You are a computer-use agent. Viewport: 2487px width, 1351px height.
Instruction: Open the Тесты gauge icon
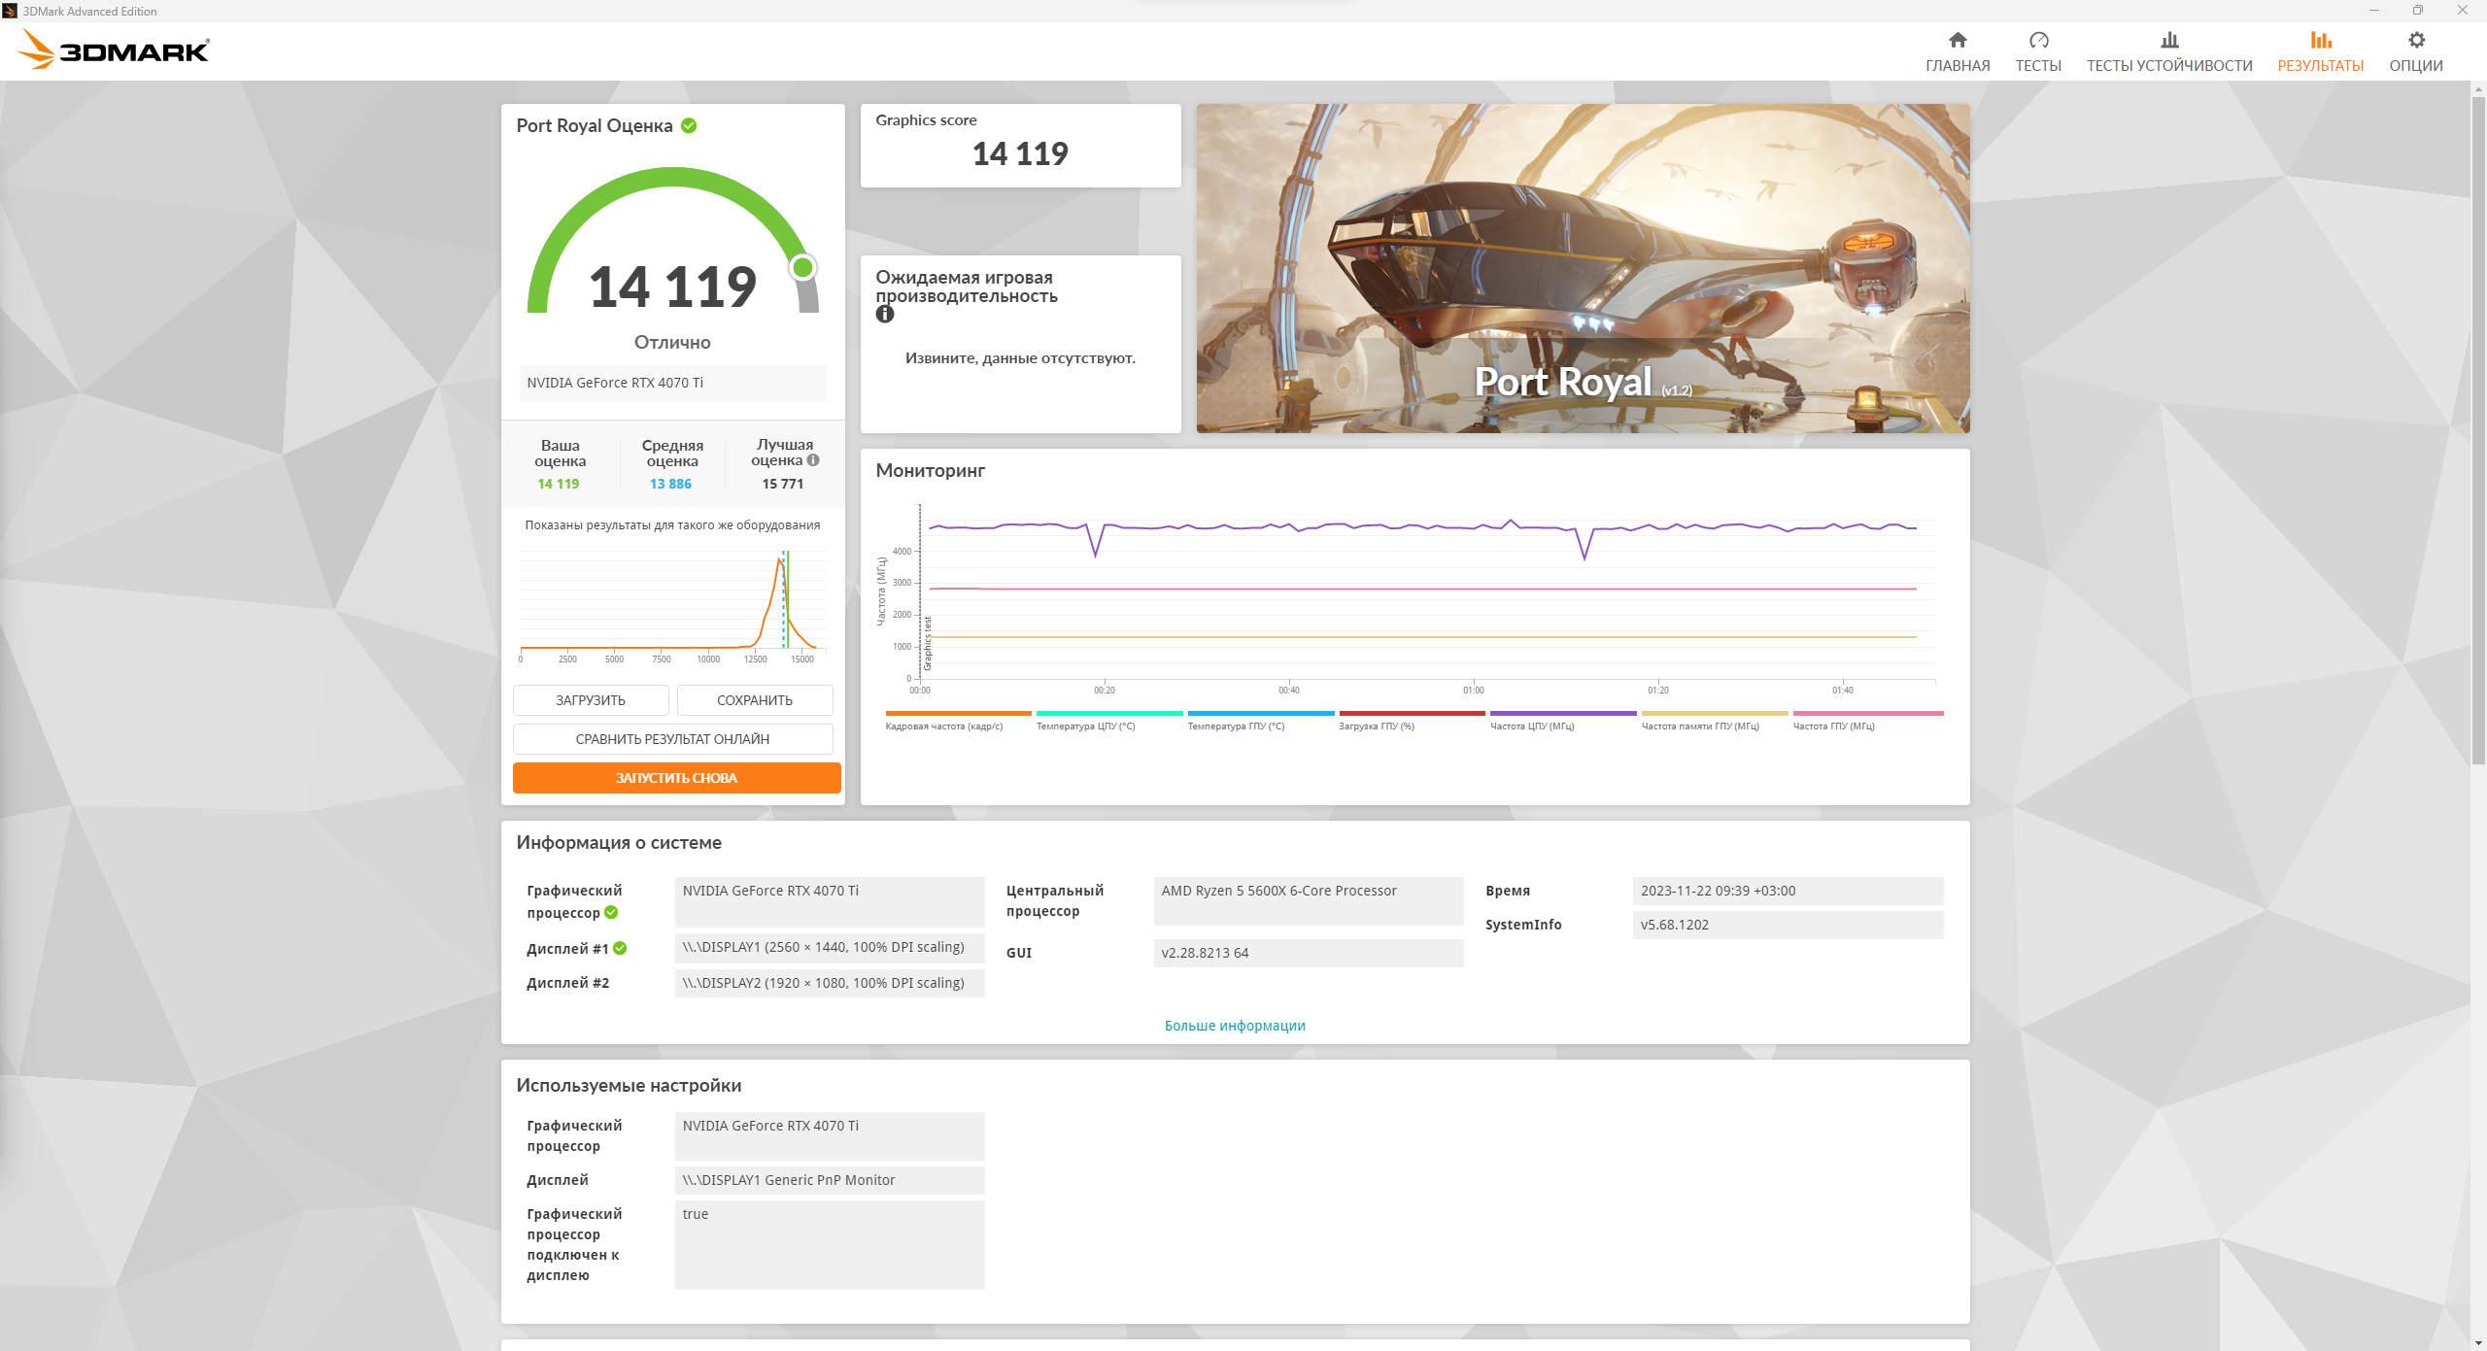(x=2038, y=40)
